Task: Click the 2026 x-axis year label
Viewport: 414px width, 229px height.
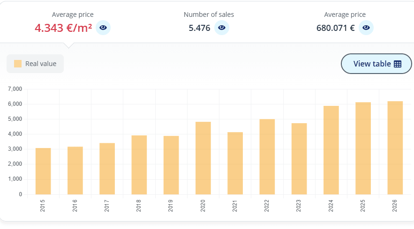Action: [x=394, y=206]
